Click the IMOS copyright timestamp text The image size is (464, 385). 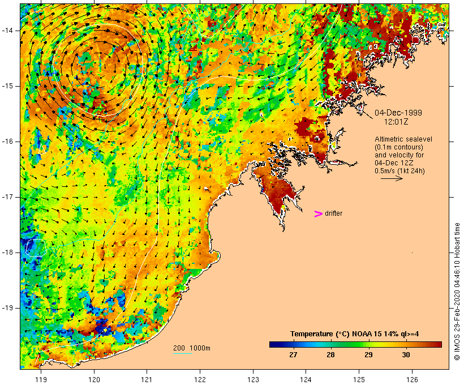click(457, 292)
